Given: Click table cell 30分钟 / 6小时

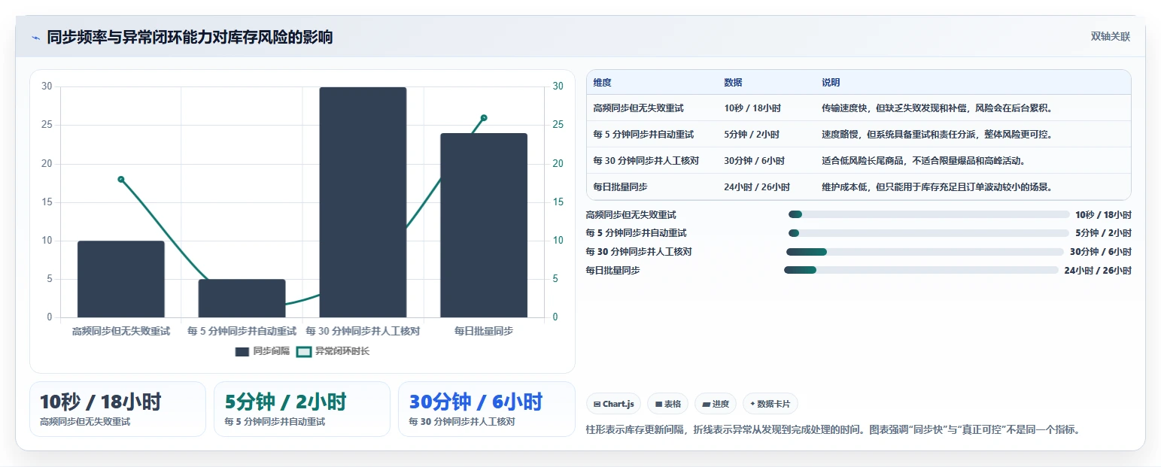Looking at the screenshot, I should 754,161.
